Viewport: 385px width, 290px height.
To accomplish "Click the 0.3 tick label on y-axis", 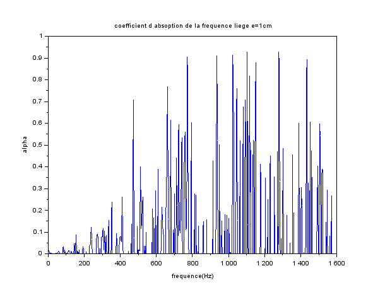I will 39,188.
